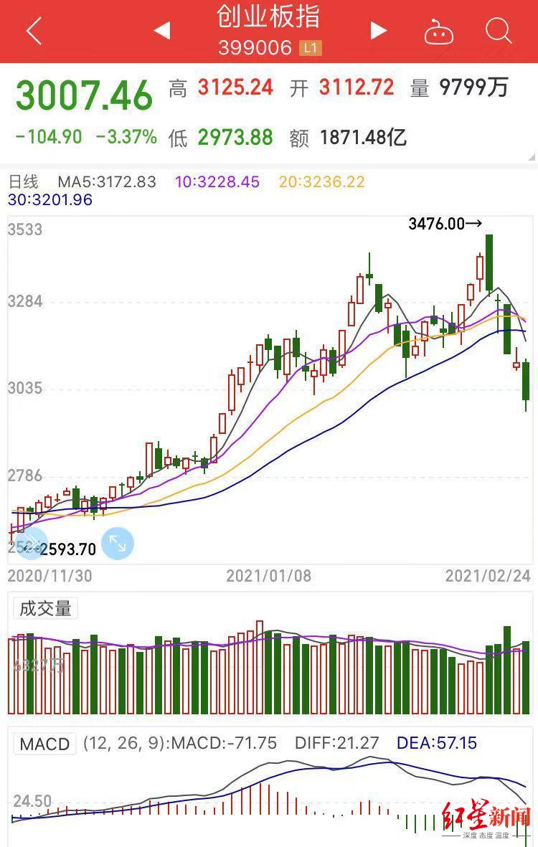Tap the MA5:3172.83 indicator

[x=107, y=181]
